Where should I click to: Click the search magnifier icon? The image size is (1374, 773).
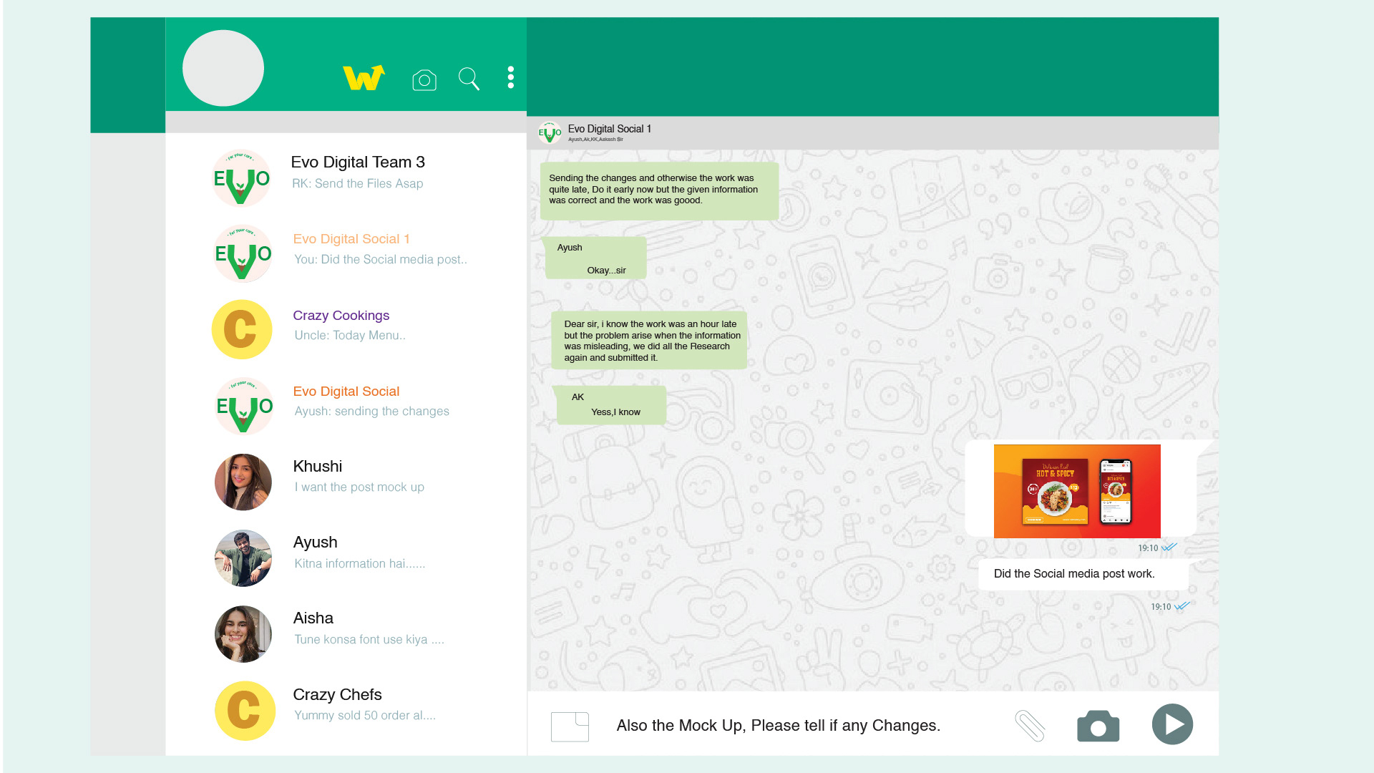(469, 79)
